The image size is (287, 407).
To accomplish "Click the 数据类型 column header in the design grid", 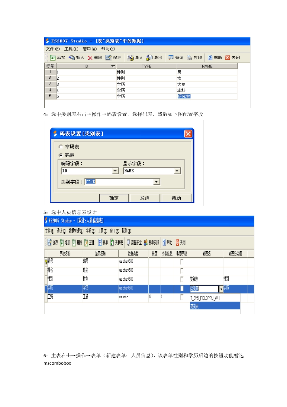I will coord(133,253).
